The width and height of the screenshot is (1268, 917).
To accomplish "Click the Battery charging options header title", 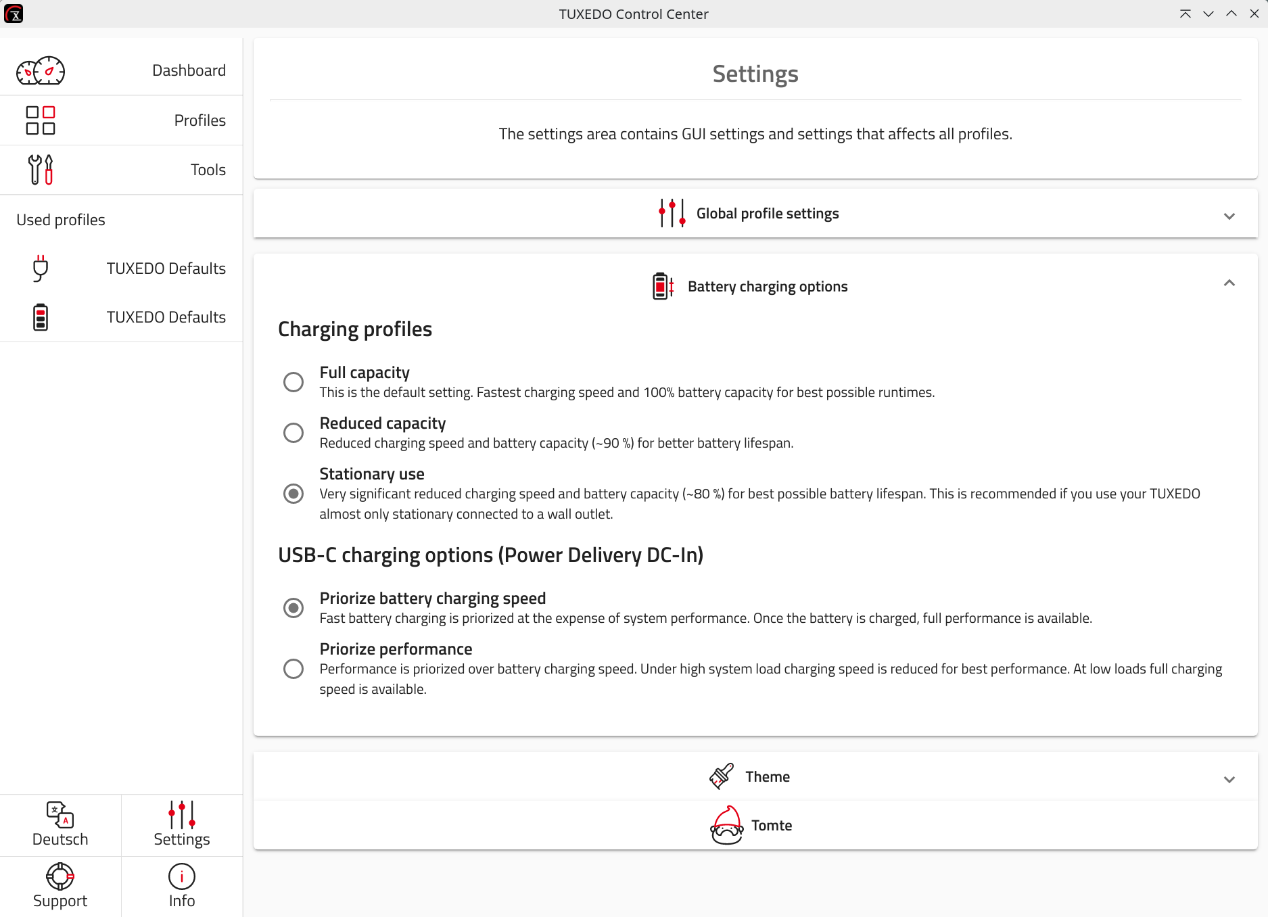I will (768, 287).
